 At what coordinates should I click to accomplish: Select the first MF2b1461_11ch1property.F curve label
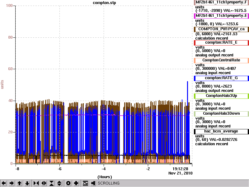221,2
